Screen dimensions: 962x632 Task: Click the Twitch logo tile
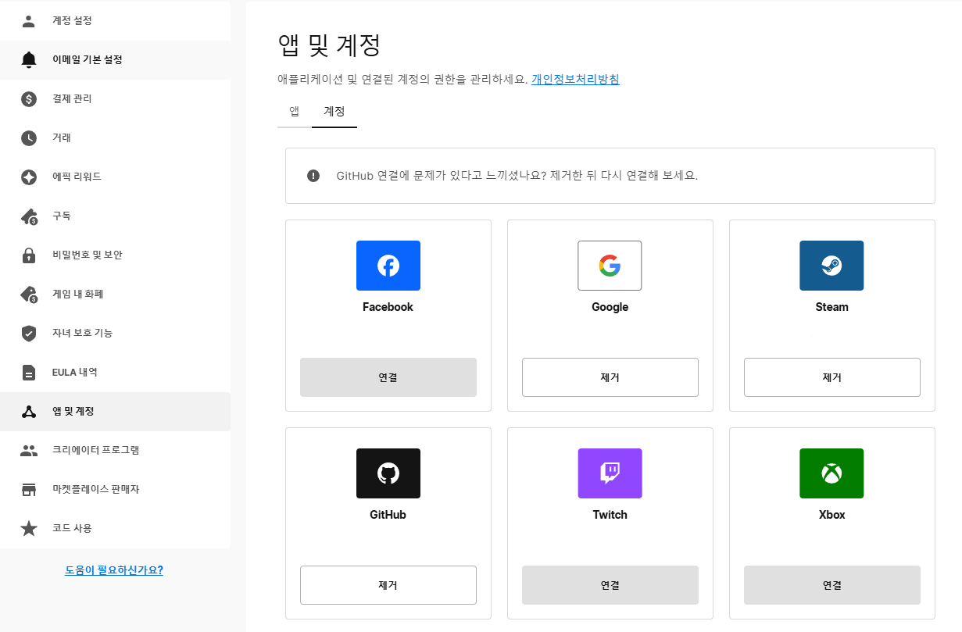pyautogui.click(x=610, y=473)
